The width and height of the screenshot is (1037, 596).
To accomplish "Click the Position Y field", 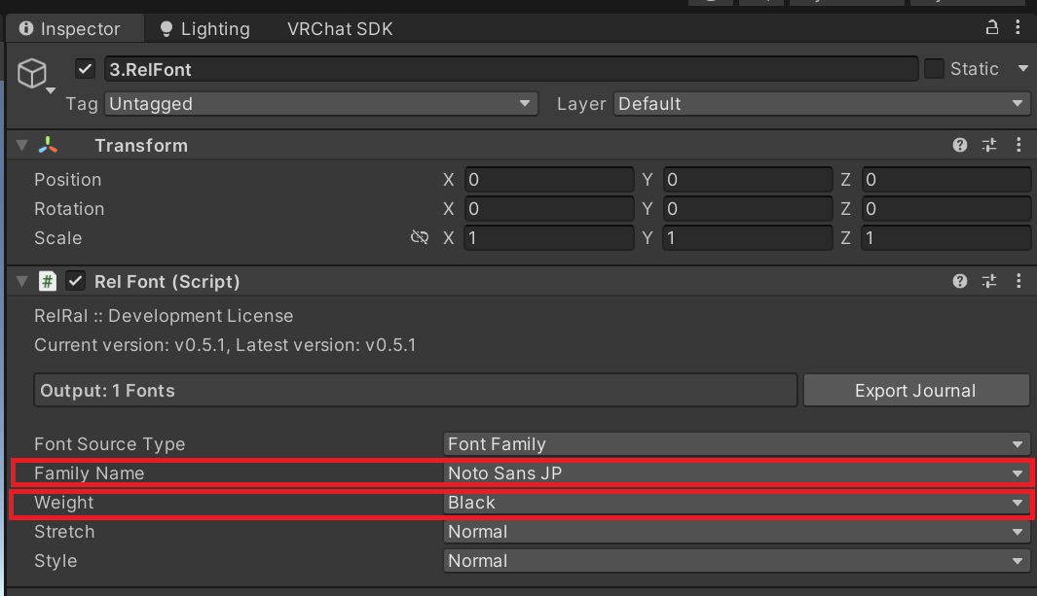I will [x=748, y=180].
